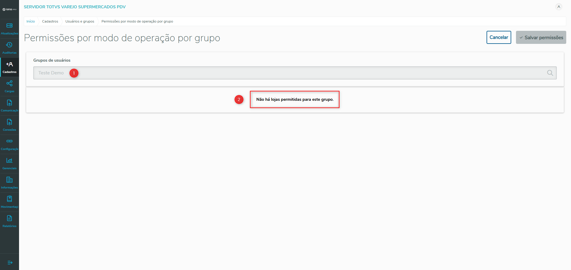Click the user profile icon
571x270 pixels.
pyautogui.click(x=559, y=7)
